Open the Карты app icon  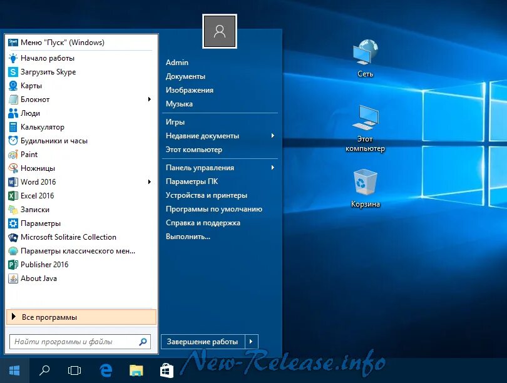coord(13,86)
